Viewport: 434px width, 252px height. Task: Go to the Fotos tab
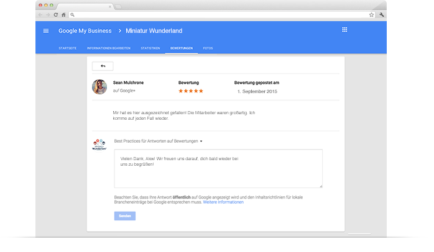208,48
